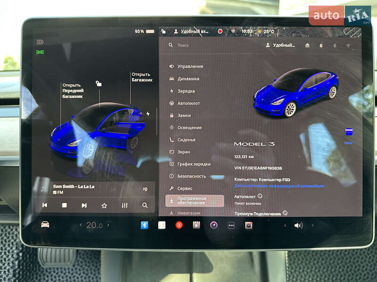
Task: Tap the blue color swatch
Action: (x=349, y=132)
